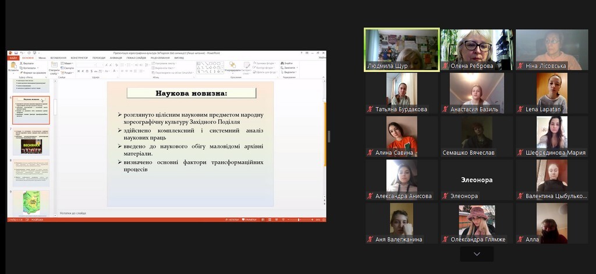Toggle Bold (Ж) font formatting
Viewport: 596px width, 274px height.
79,71
